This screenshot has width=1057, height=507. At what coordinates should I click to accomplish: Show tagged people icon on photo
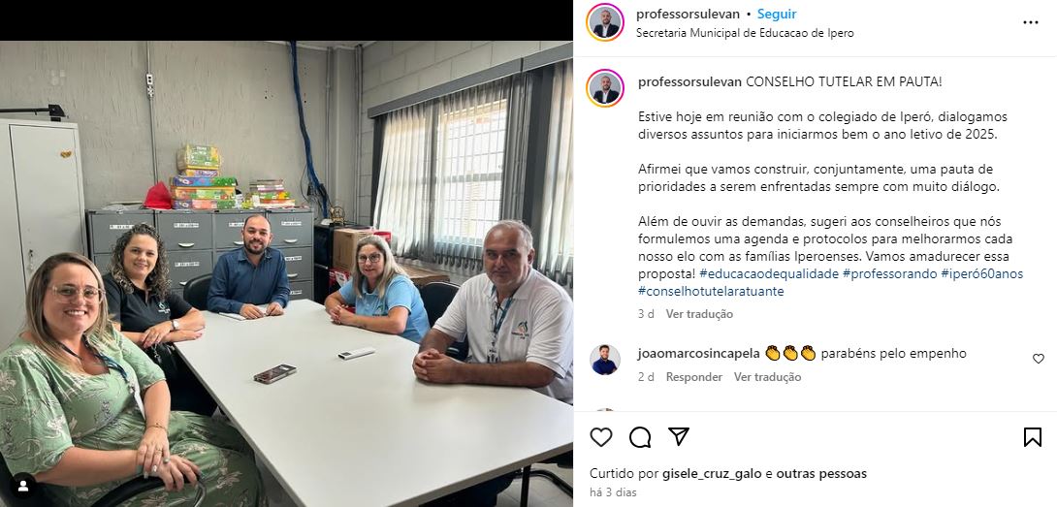pos(23,486)
